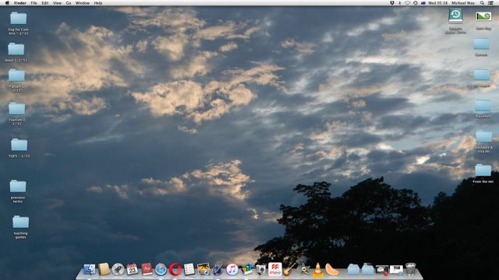Open the second folder stack in Dock
The image size is (499, 280).
(x=367, y=270)
